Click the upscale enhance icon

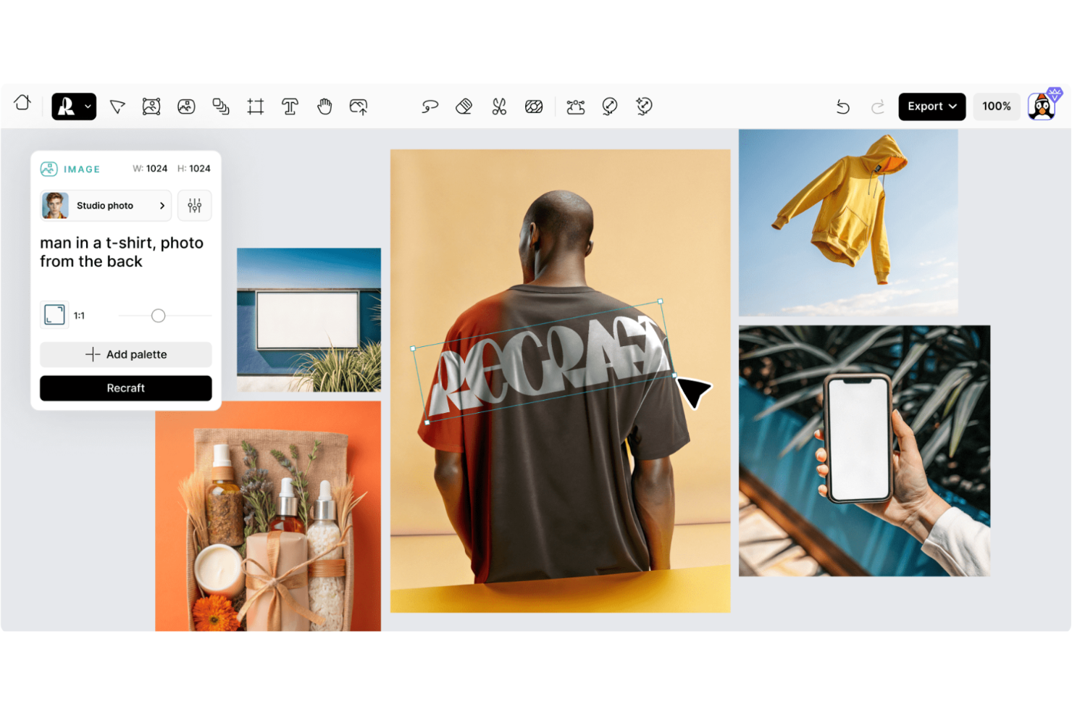(x=610, y=107)
